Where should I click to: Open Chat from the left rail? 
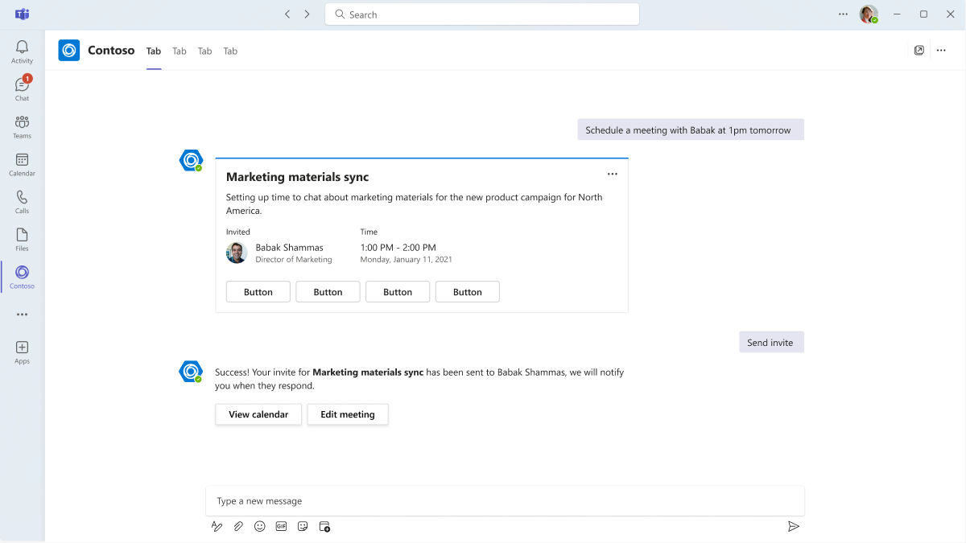pos(22,88)
